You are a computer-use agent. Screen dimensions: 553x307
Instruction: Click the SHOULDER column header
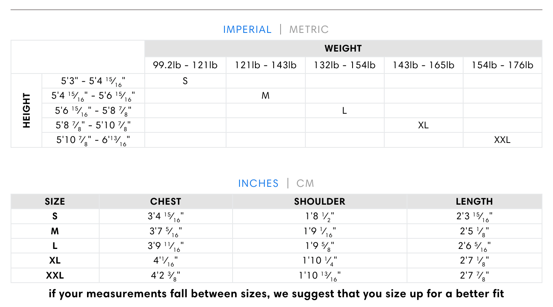click(320, 201)
